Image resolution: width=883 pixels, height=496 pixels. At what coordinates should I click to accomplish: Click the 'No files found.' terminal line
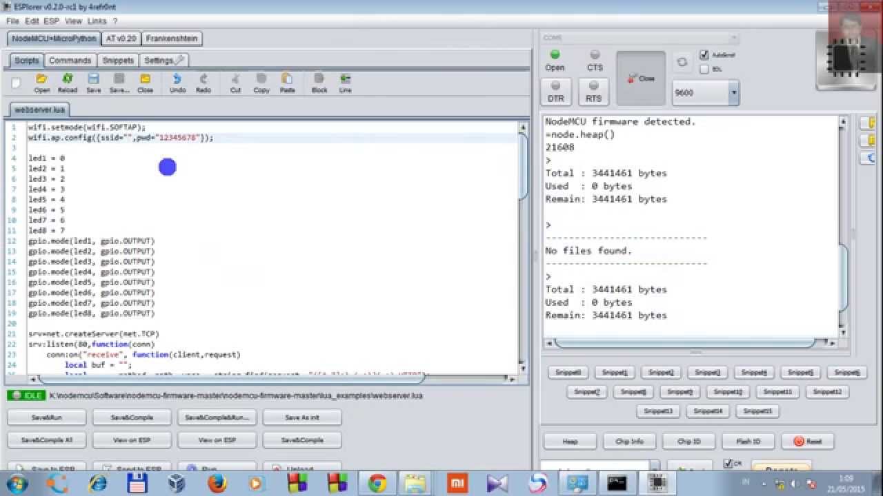588,251
